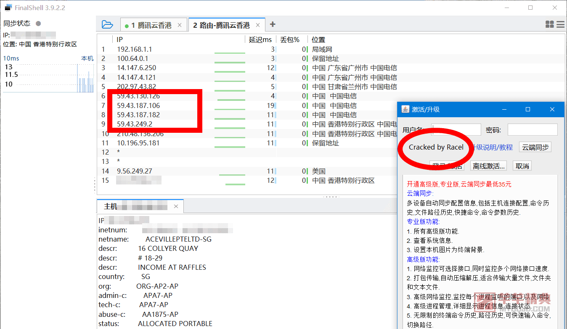Screen dimensions: 567x329
Task: Click the org ORG-AP2-AP value
Action: click(157, 286)
